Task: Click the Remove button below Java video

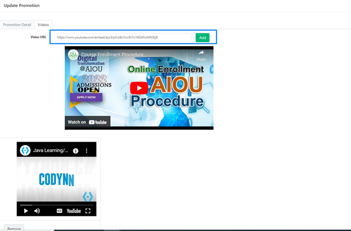Action: (x=14, y=228)
